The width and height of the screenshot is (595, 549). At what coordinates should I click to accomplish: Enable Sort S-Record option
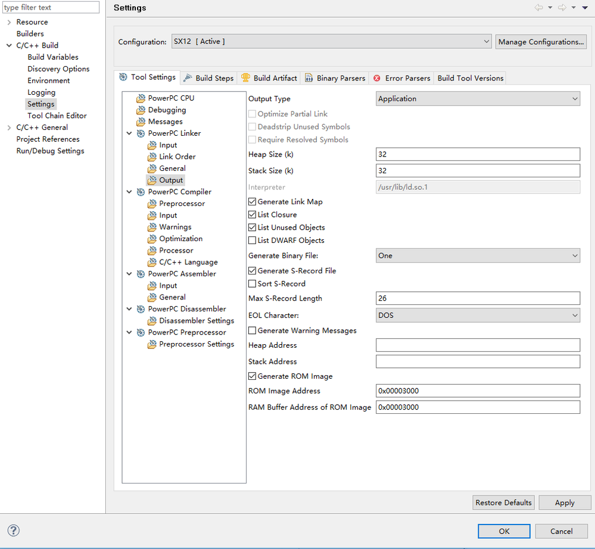coord(252,284)
